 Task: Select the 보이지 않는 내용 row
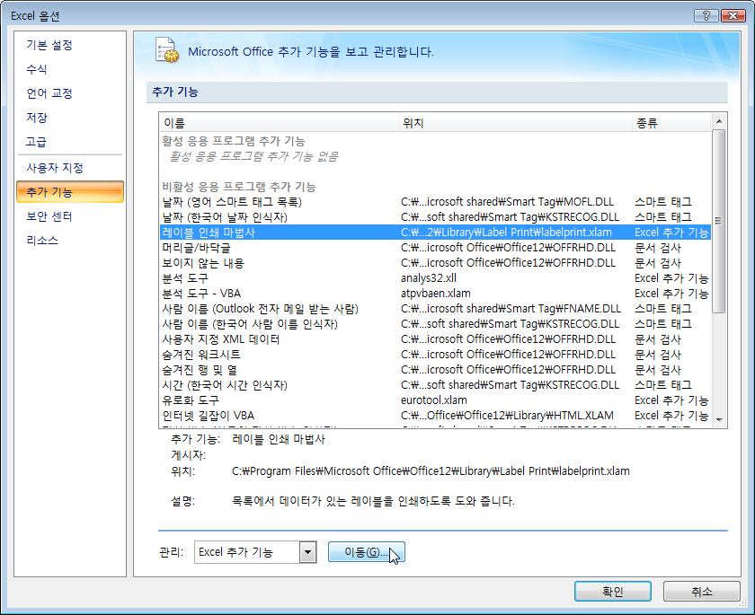435,263
